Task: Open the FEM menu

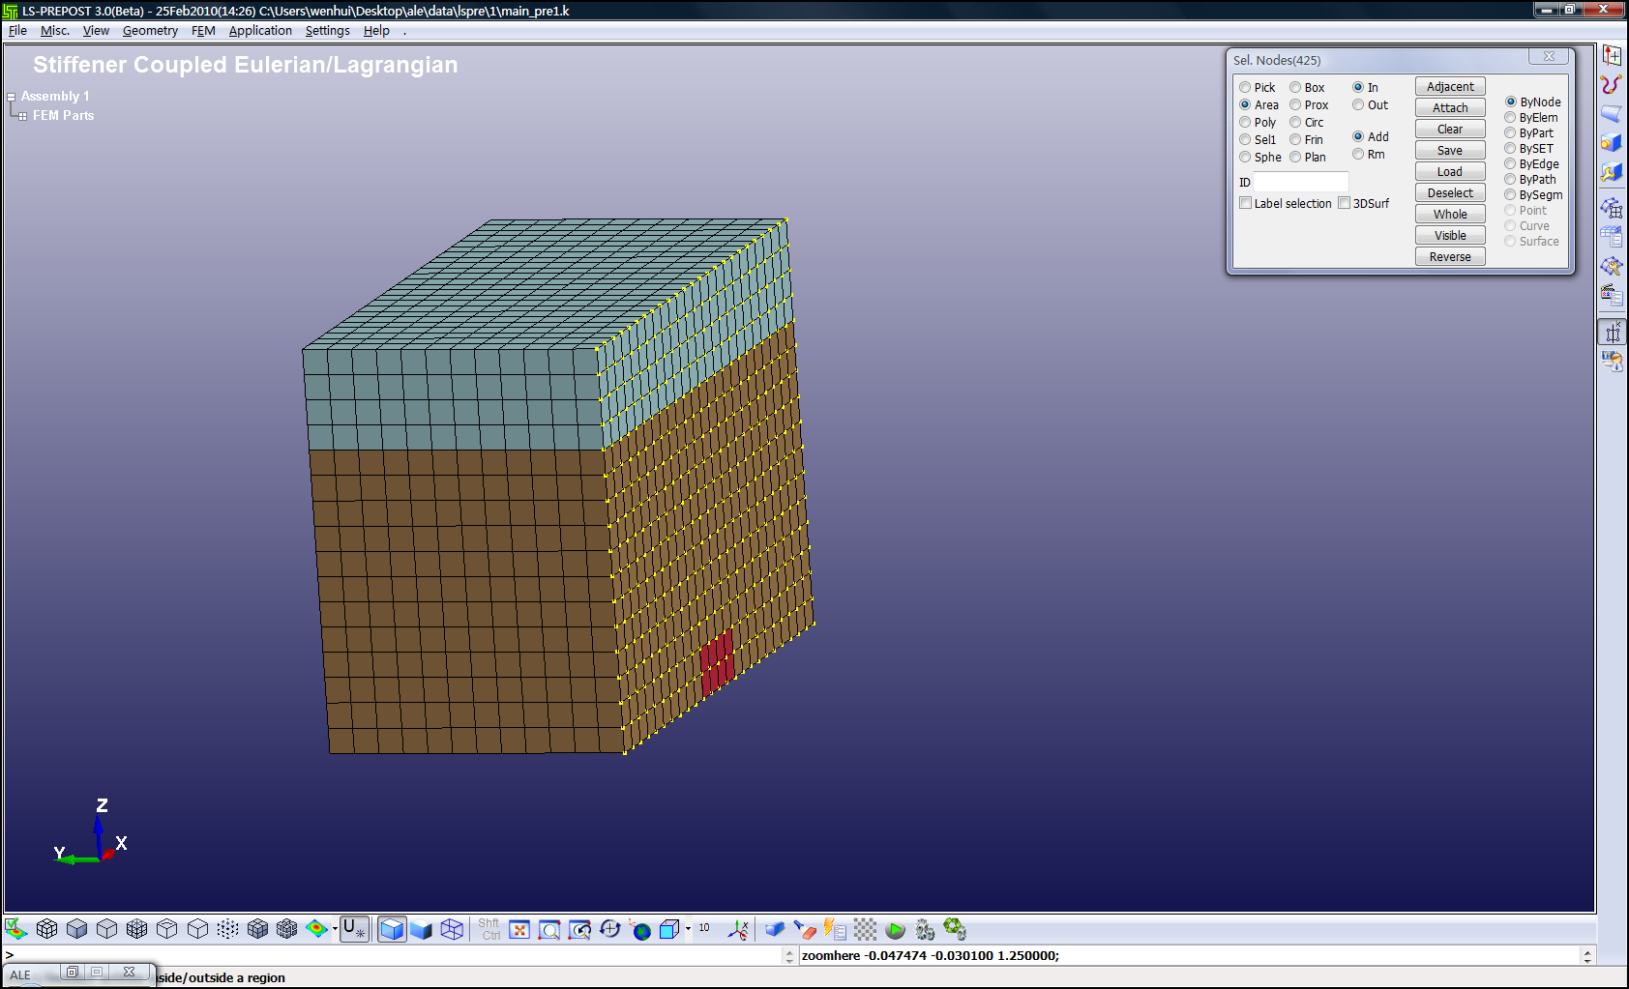Action: point(203,31)
